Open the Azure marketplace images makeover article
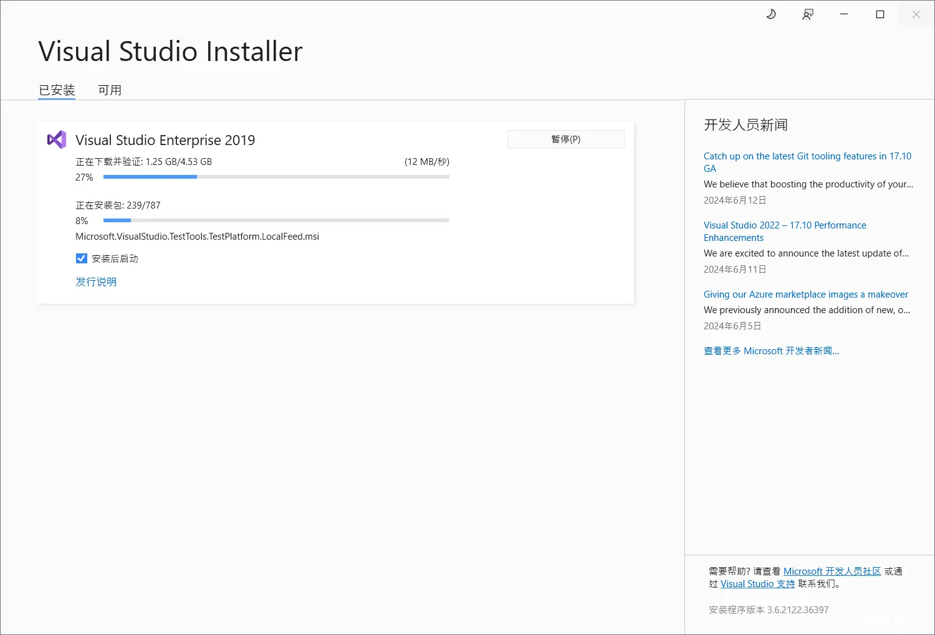Screen dimensions: 935x635 806,294
